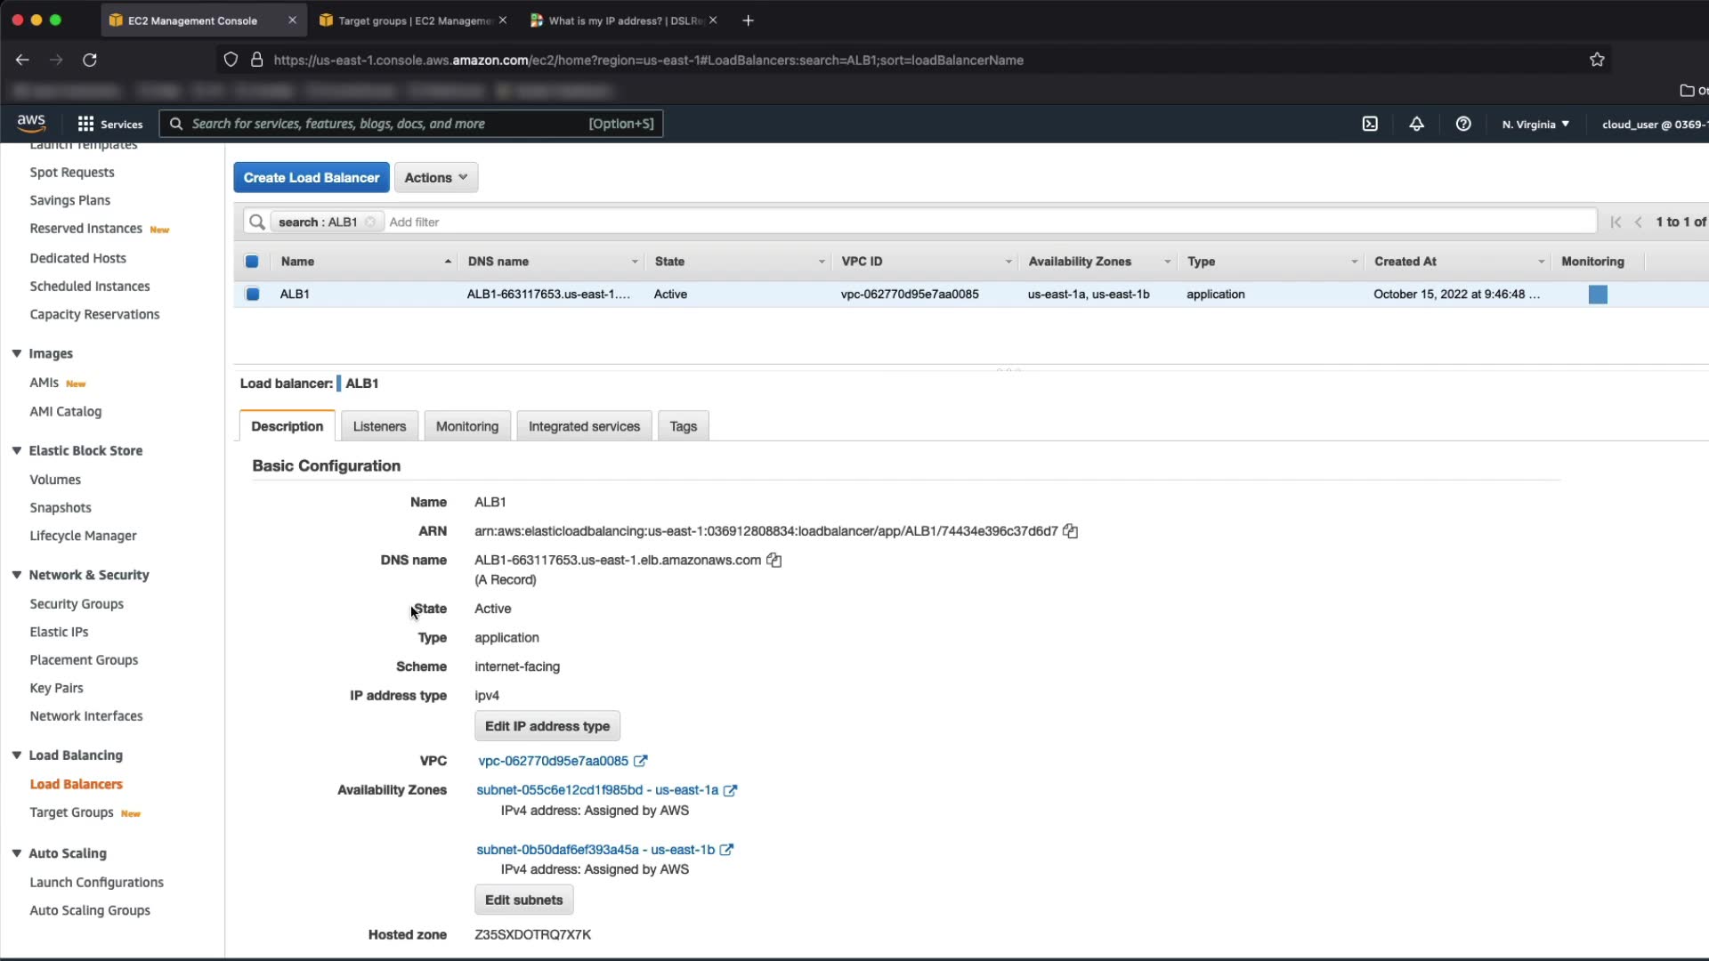Click the Create Load Balancer button
The height and width of the screenshot is (961, 1709).
(312, 177)
